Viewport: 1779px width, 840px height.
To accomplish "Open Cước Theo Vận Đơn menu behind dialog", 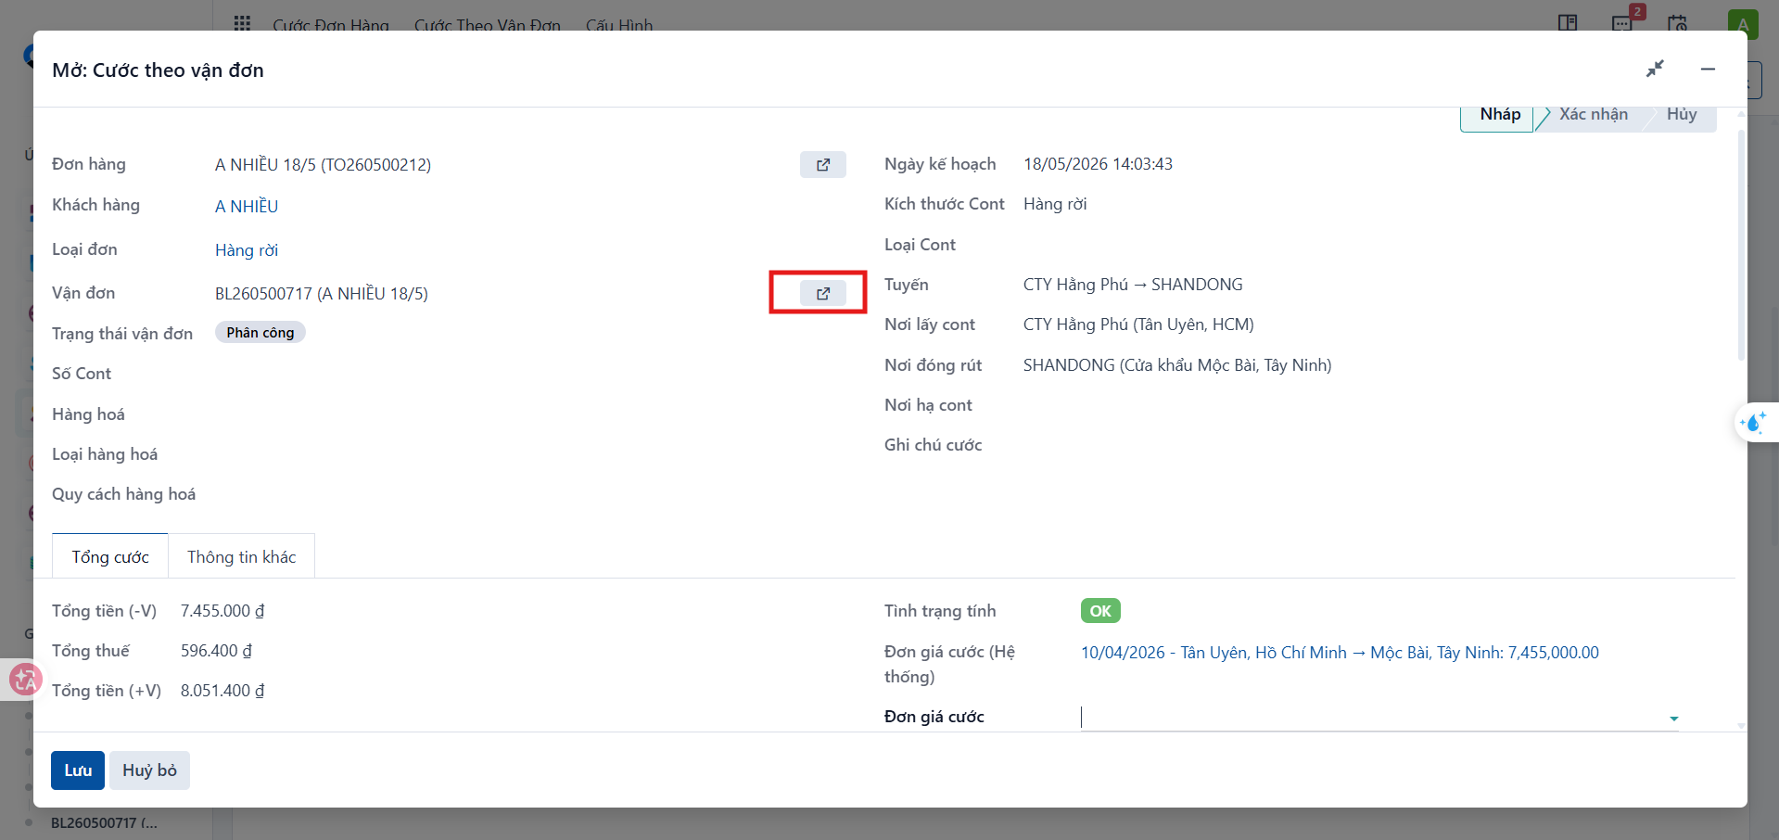I will coord(488,25).
